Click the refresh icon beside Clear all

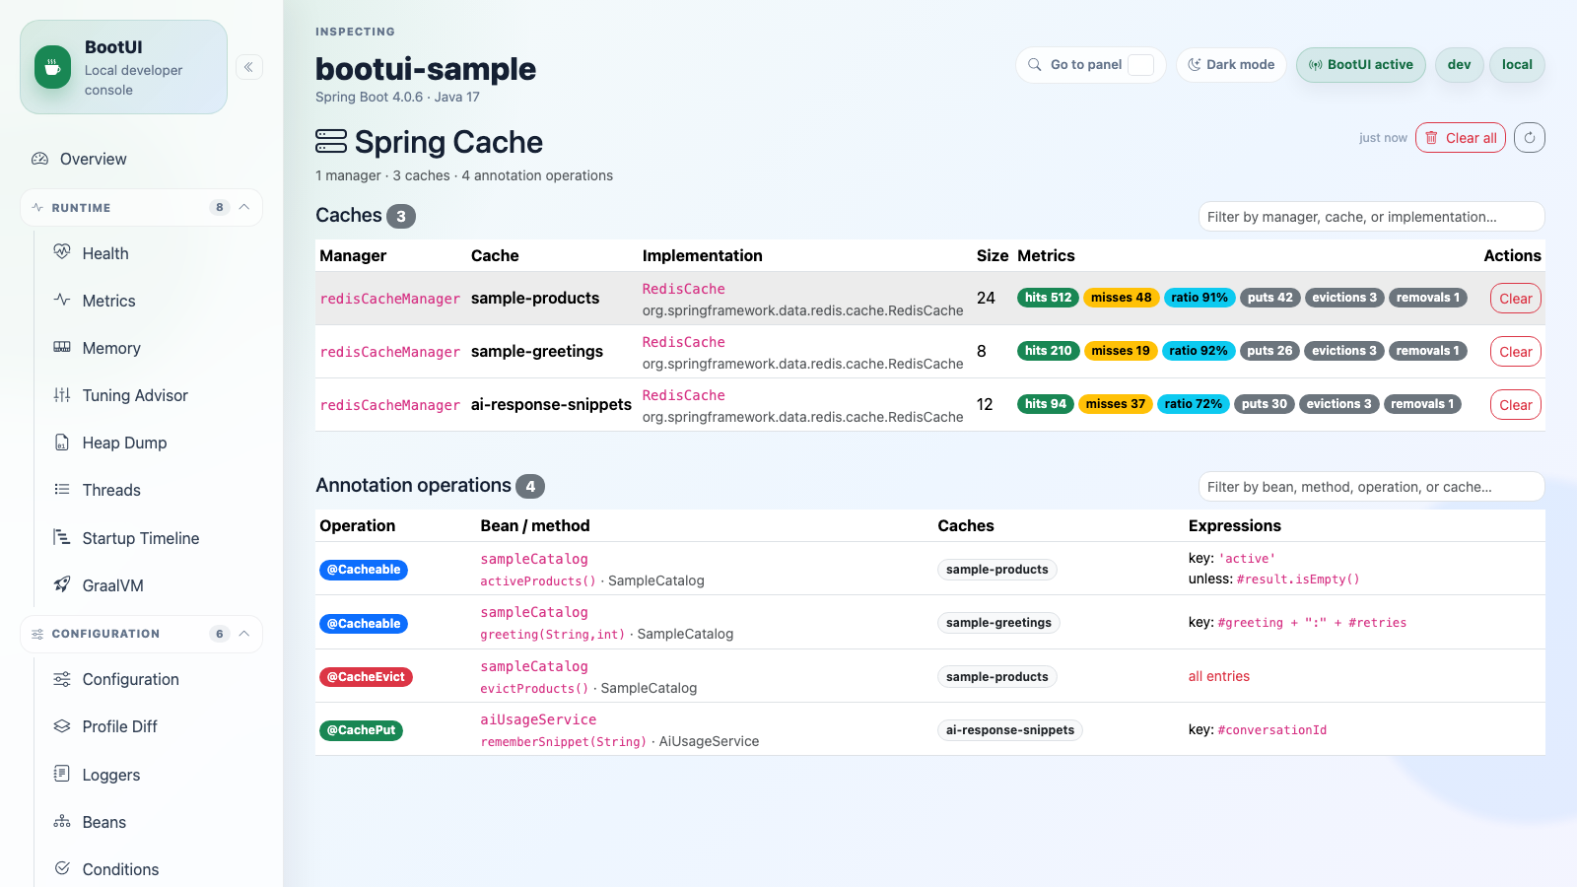point(1530,138)
